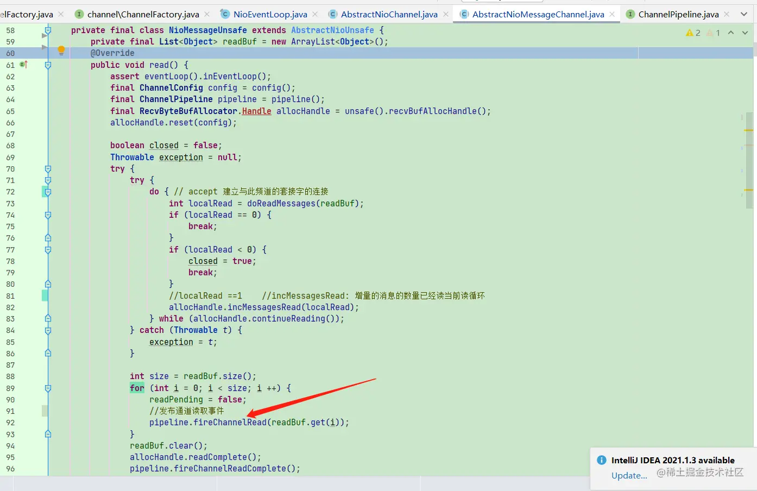Screen dimensions: 757x491
Task: Click readPending assignment on line 90
Action: point(198,400)
